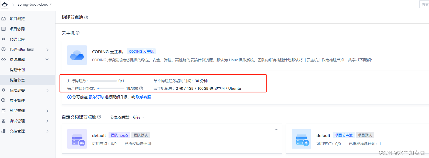Click the team default node pool icon
This screenshot has height=158, width=429.
pyautogui.click(x=77, y=139)
